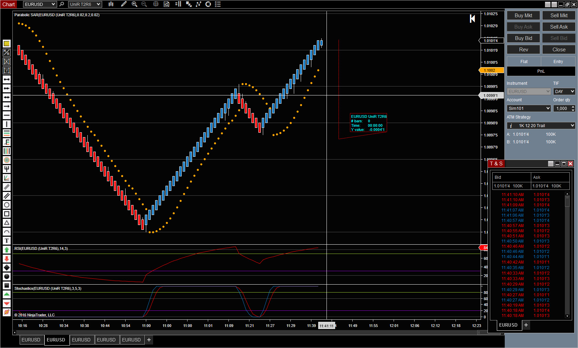578x348 pixels.
Task: Open the chart properties list icon
Action: pos(218,4)
